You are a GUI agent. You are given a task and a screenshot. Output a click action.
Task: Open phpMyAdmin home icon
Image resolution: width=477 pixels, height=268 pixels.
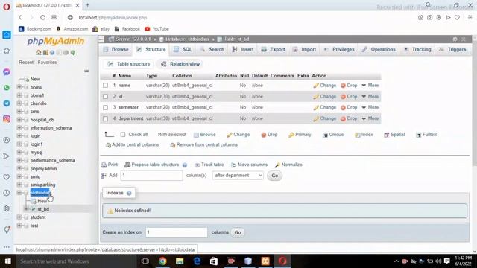tap(38, 53)
